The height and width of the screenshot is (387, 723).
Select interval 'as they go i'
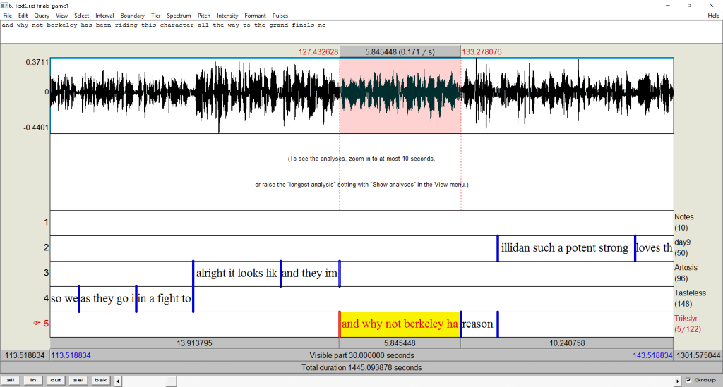point(107,299)
